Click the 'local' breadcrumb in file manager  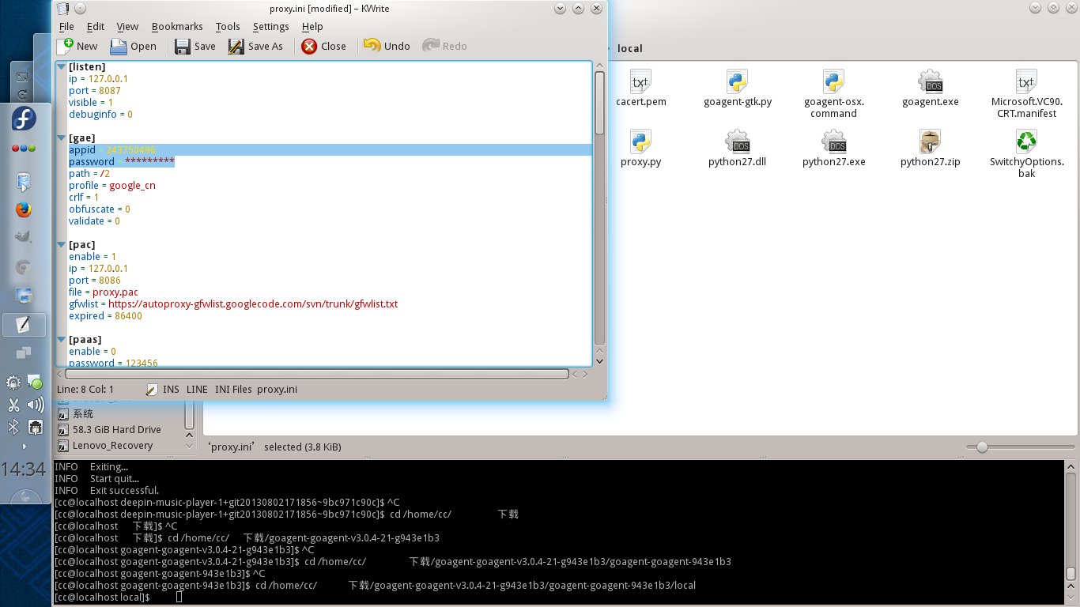coord(630,48)
